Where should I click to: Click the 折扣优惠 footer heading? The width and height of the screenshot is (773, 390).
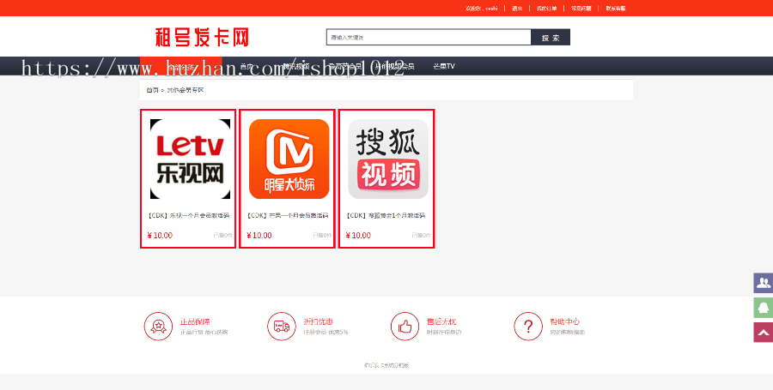[x=319, y=321]
